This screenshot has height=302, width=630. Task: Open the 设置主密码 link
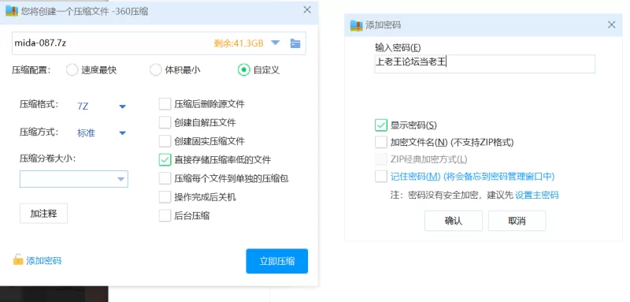537,196
